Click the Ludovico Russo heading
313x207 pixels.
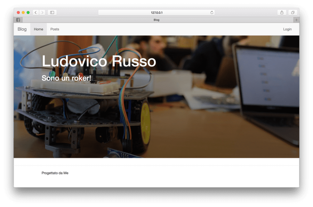[x=98, y=61]
